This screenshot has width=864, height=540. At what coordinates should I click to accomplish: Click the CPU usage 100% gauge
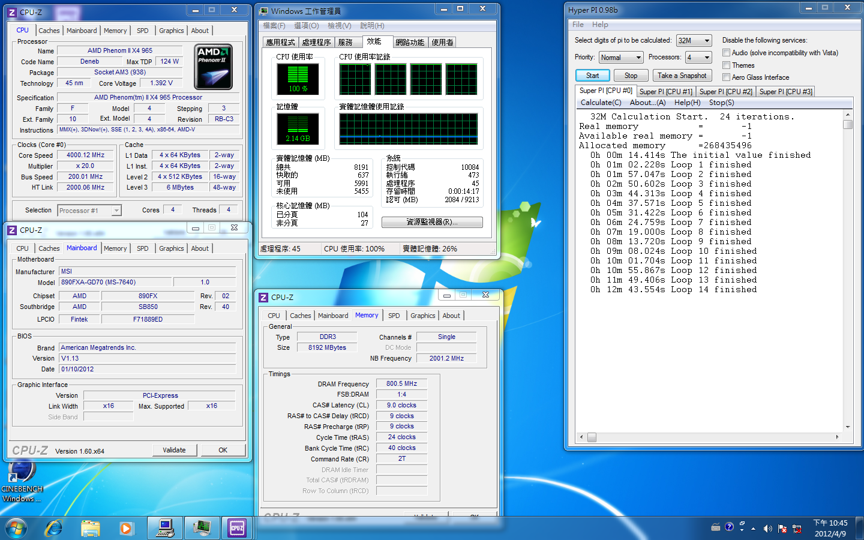(x=298, y=79)
